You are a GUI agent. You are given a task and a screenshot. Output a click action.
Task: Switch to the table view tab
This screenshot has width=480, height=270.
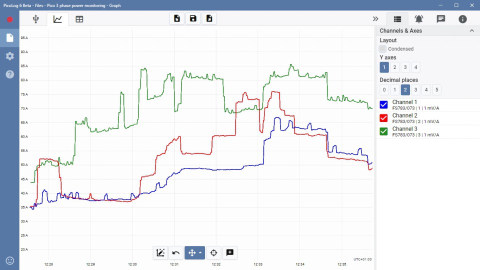pyautogui.click(x=79, y=19)
